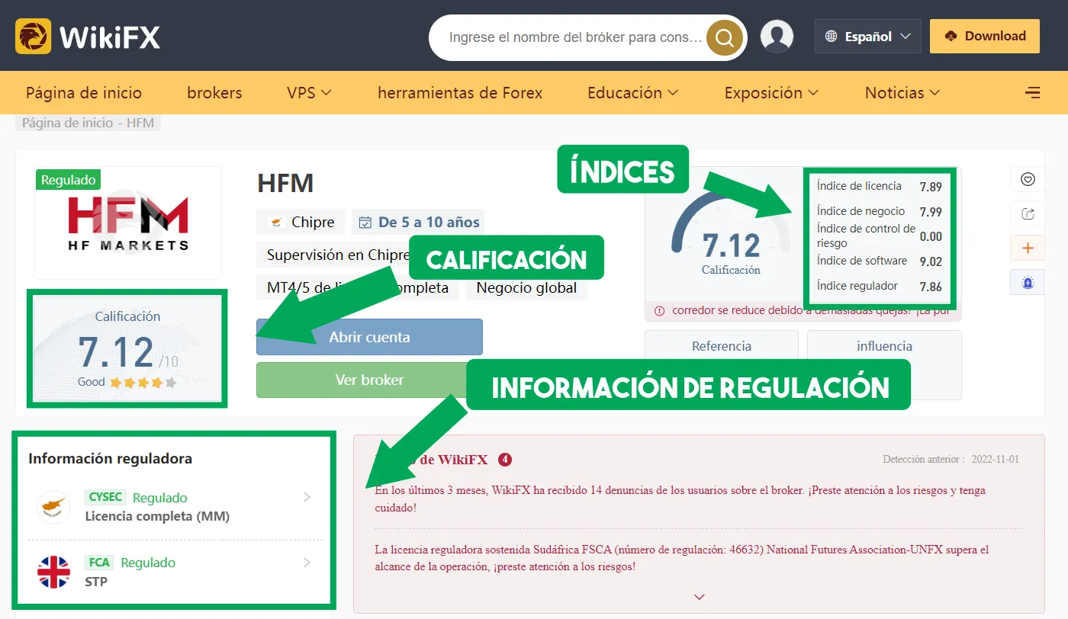Image resolution: width=1068 pixels, height=619 pixels.
Task: Expand the CYSEC regulation row chevron
Action: click(x=307, y=498)
